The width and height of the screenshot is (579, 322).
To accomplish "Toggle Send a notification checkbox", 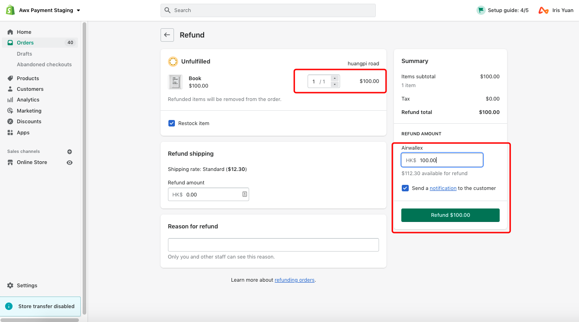I will coord(405,188).
